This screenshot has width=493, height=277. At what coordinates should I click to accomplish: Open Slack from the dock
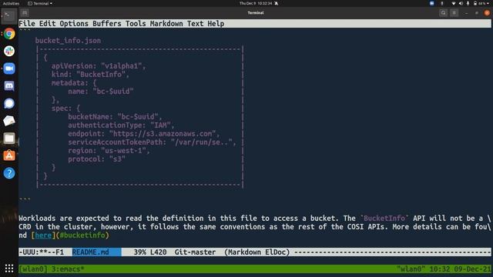pos(9,51)
